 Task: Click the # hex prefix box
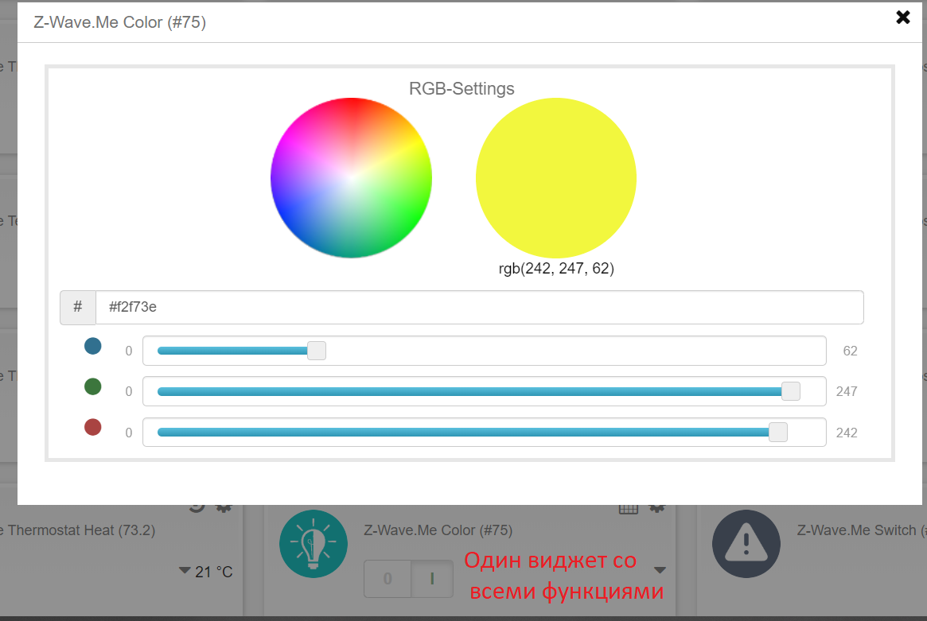[78, 307]
